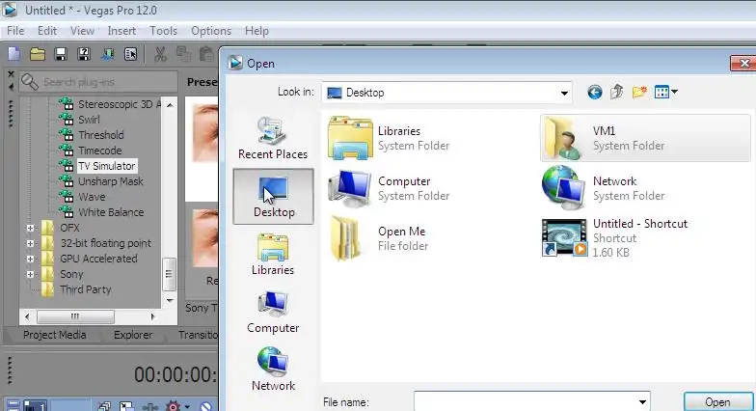The height and width of the screenshot is (411, 756).
Task: Click the New project toolbar icon
Action: pos(13,54)
